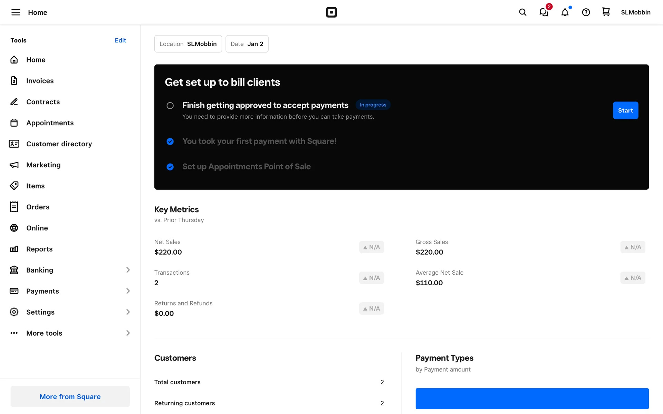663x414 pixels.
Task: Open the Date Jan 2 selector
Action: [x=247, y=44]
